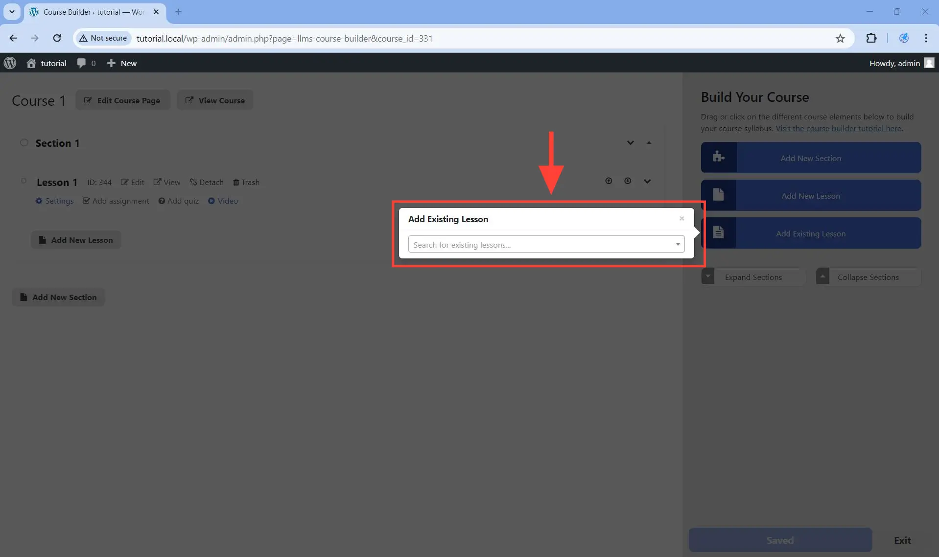Edit Lesson 1
This screenshot has width=939, height=557.
click(x=132, y=182)
